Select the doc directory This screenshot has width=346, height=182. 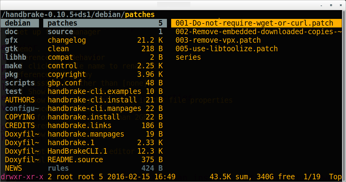coord(11,32)
